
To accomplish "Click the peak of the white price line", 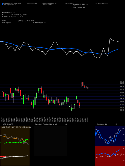I will click(x=110, y=38).
